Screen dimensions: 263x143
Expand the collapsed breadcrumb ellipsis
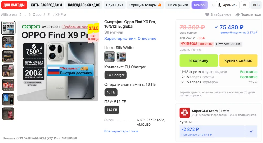25,14
